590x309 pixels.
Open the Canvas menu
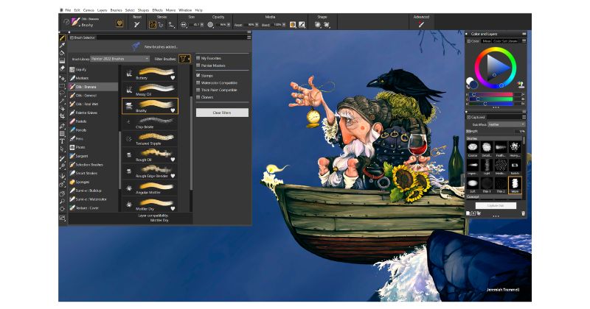point(88,10)
